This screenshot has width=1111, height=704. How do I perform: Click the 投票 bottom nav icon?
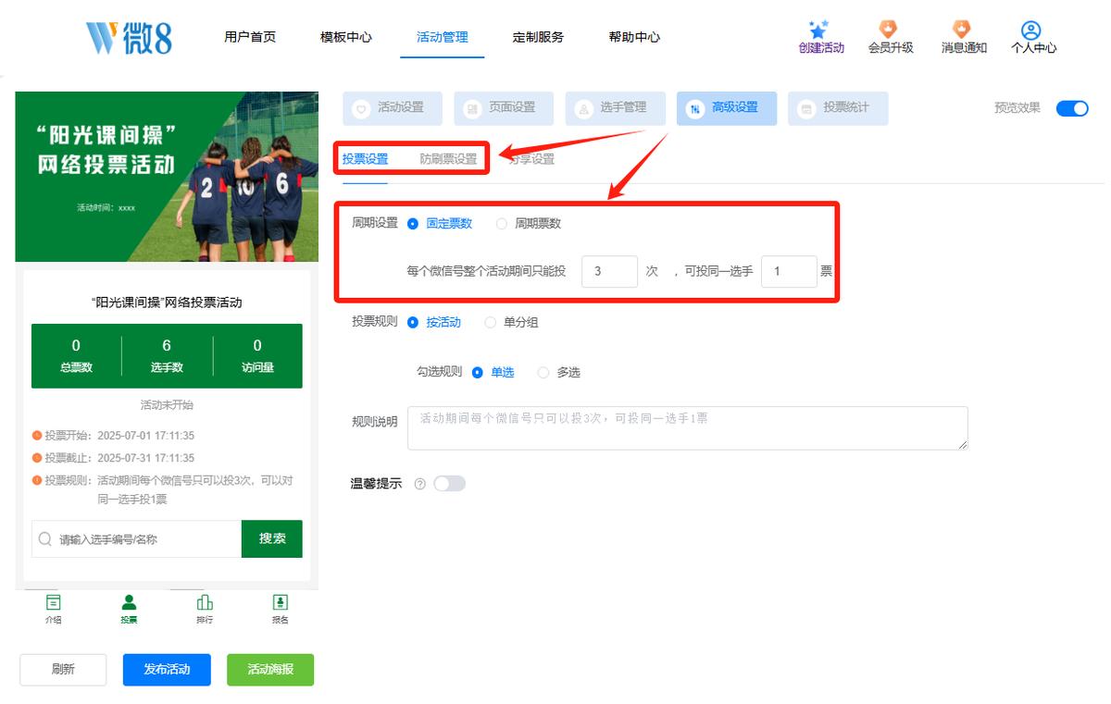point(129,602)
